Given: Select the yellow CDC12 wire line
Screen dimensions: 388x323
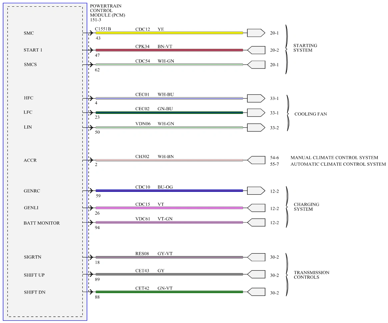Looking at the screenshot, I should pos(169,33).
